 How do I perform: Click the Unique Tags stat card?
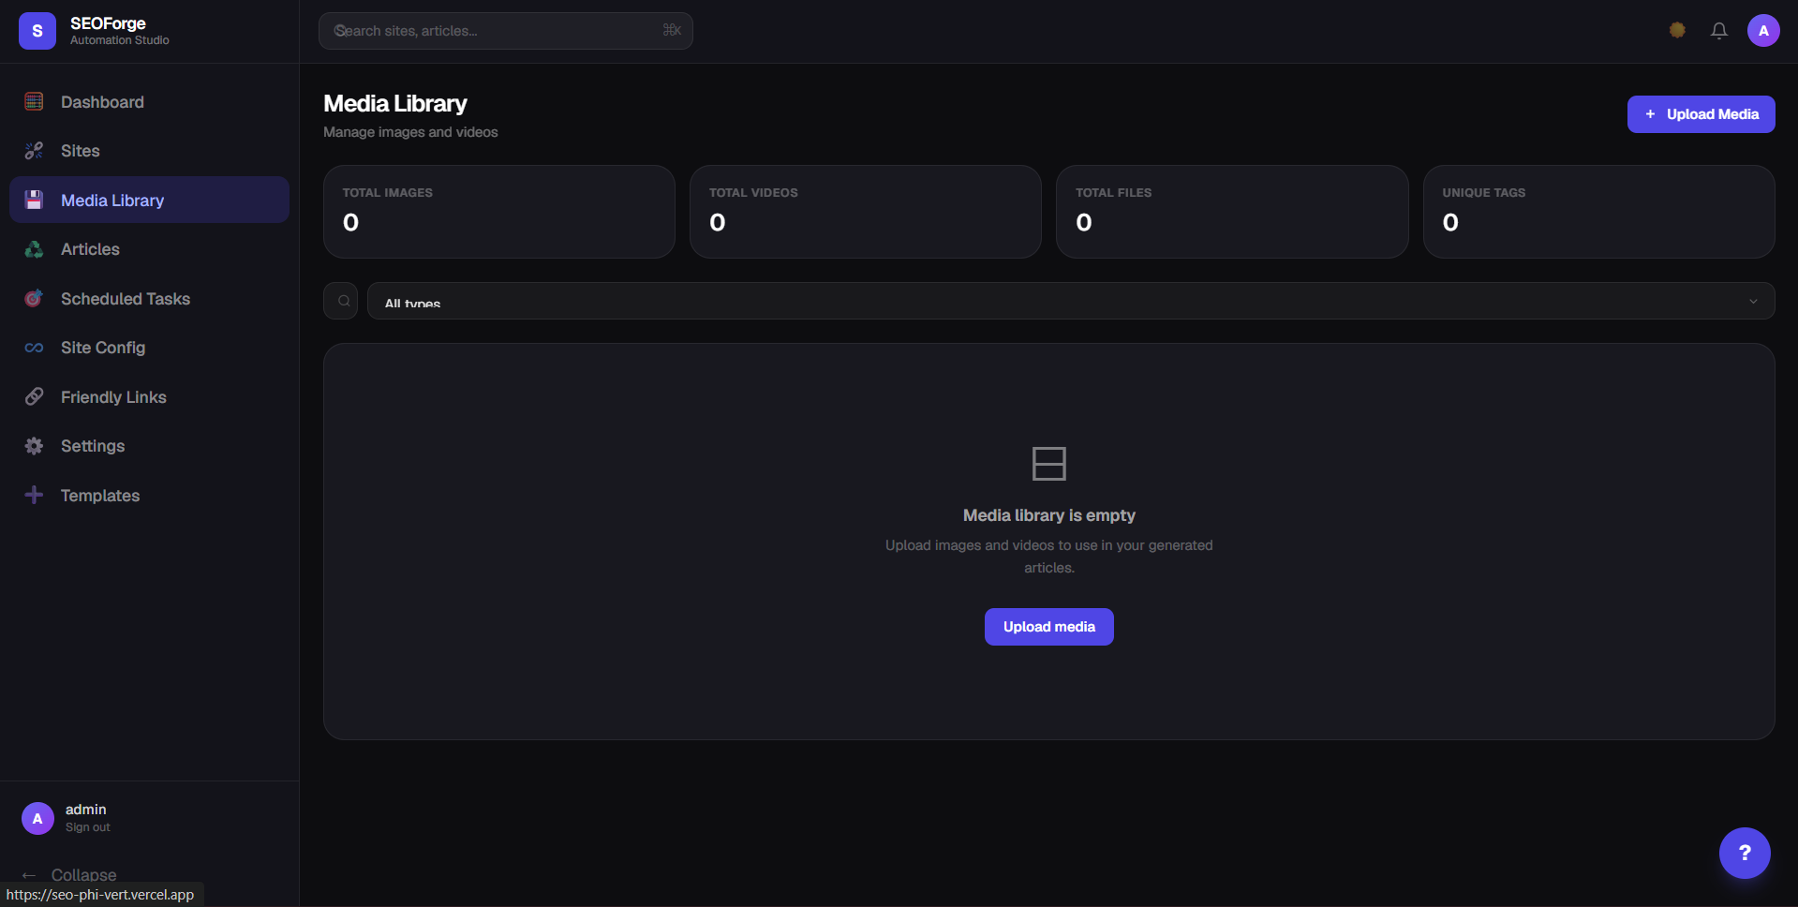(x=1599, y=212)
